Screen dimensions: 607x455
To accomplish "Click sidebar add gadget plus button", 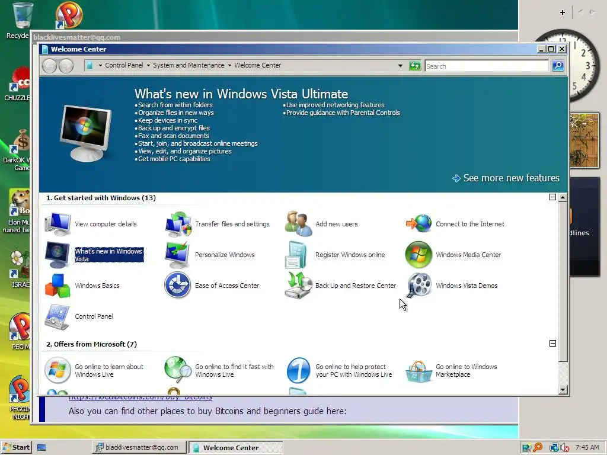I will click(563, 12).
